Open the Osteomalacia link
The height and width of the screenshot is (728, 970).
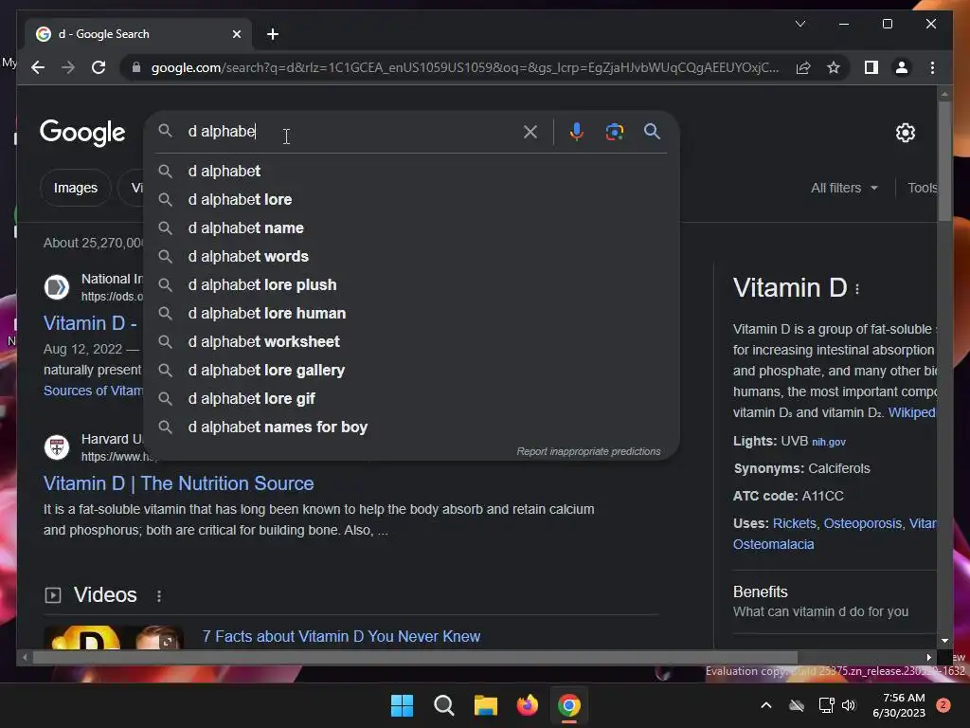[x=773, y=544]
